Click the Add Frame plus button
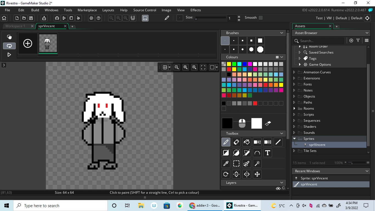This screenshot has width=375, height=211. (x=27, y=43)
